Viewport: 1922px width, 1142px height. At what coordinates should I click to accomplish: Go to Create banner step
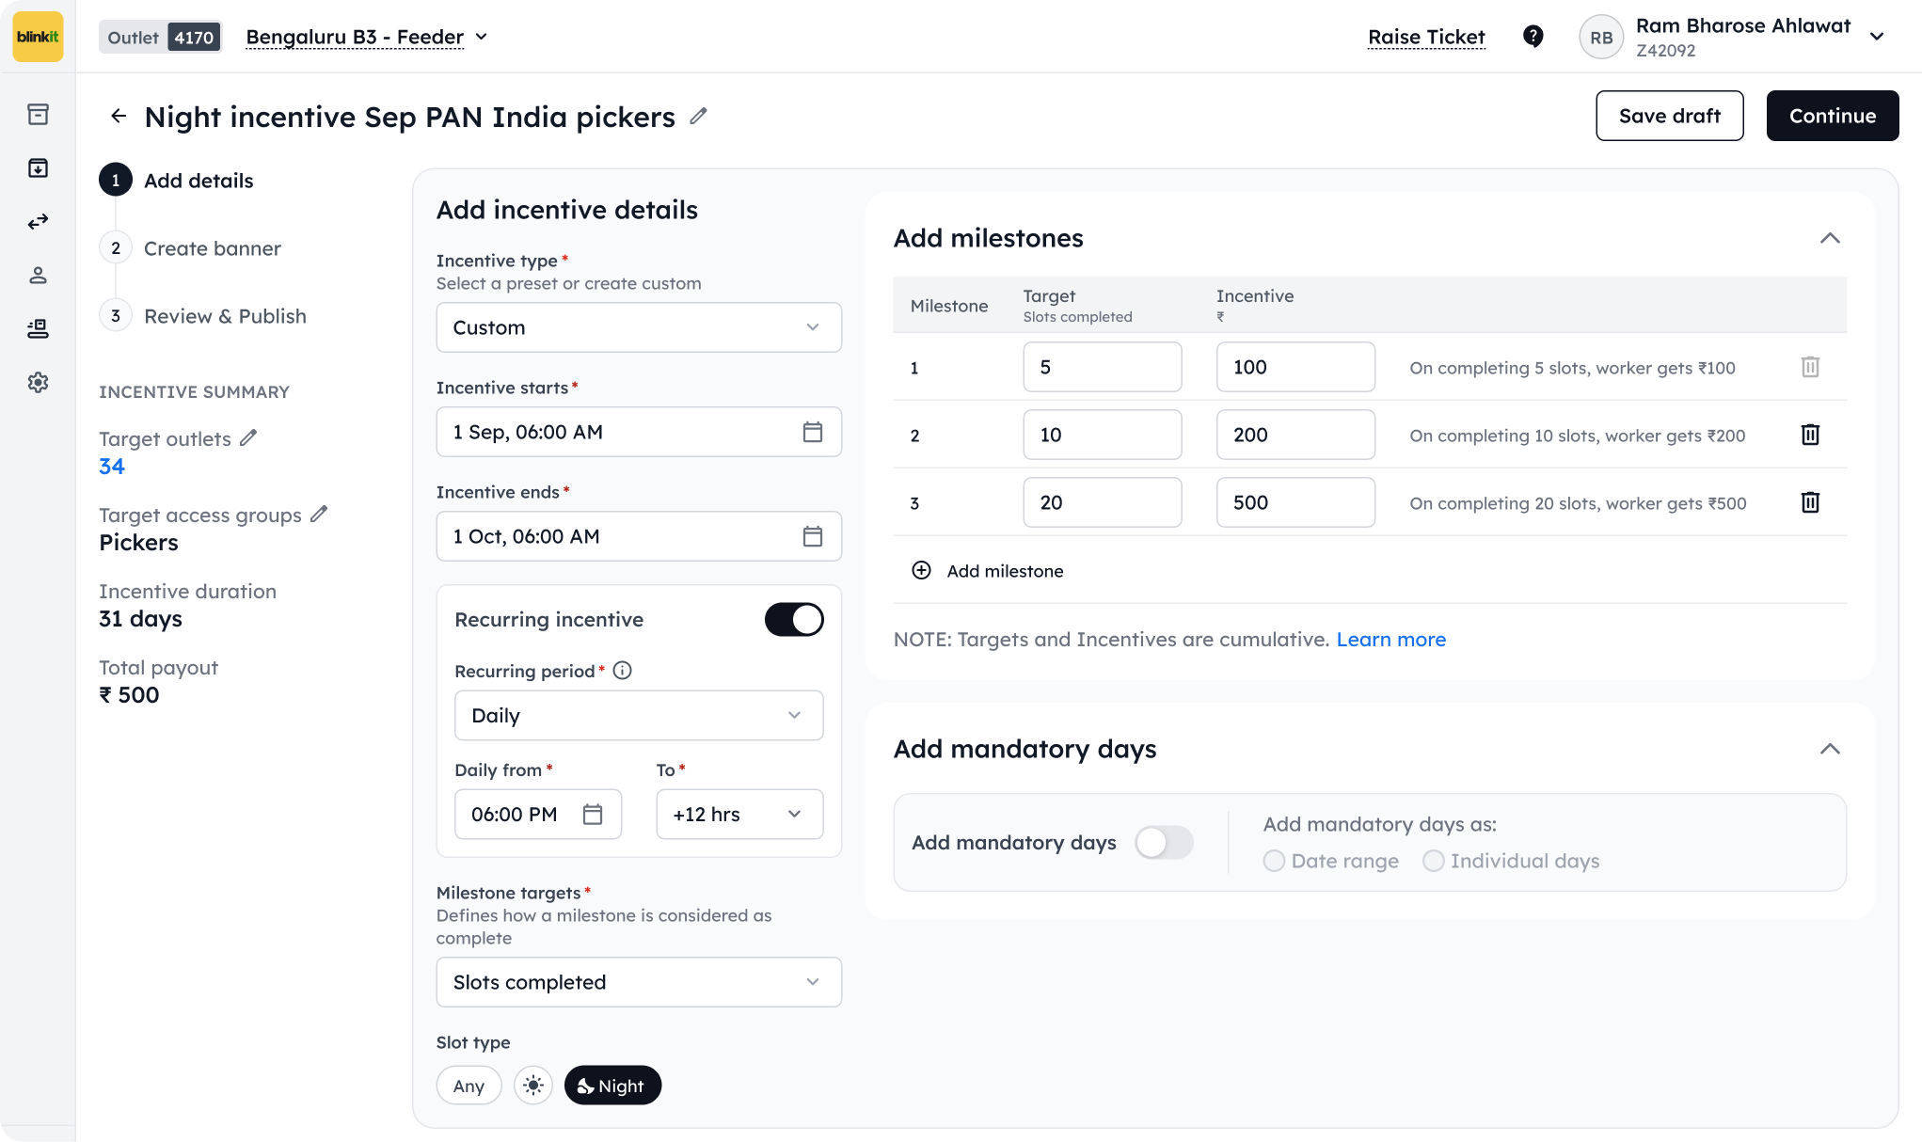(190, 247)
